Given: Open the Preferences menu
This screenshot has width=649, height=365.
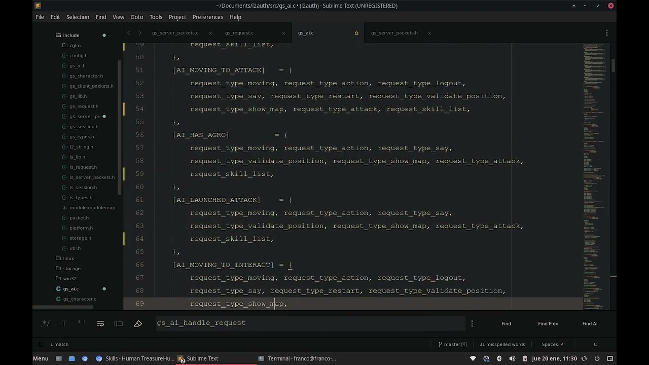Looking at the screenshot, I should (208, 17).
